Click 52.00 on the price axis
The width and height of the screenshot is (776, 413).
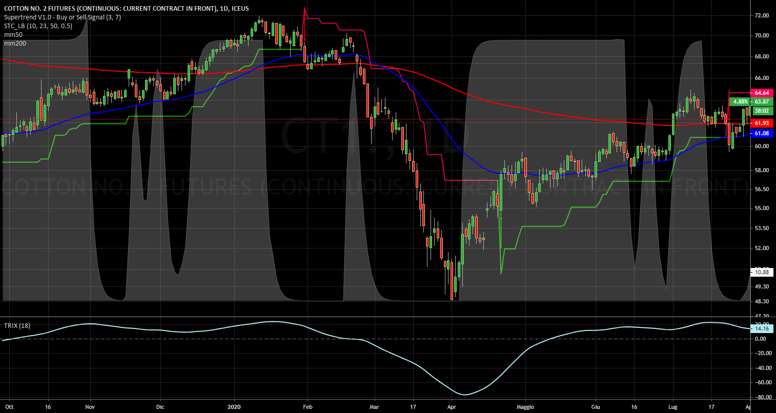point(762,248)
